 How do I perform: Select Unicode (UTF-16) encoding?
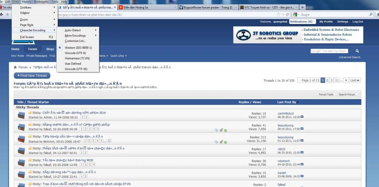(x=78, y=69)
